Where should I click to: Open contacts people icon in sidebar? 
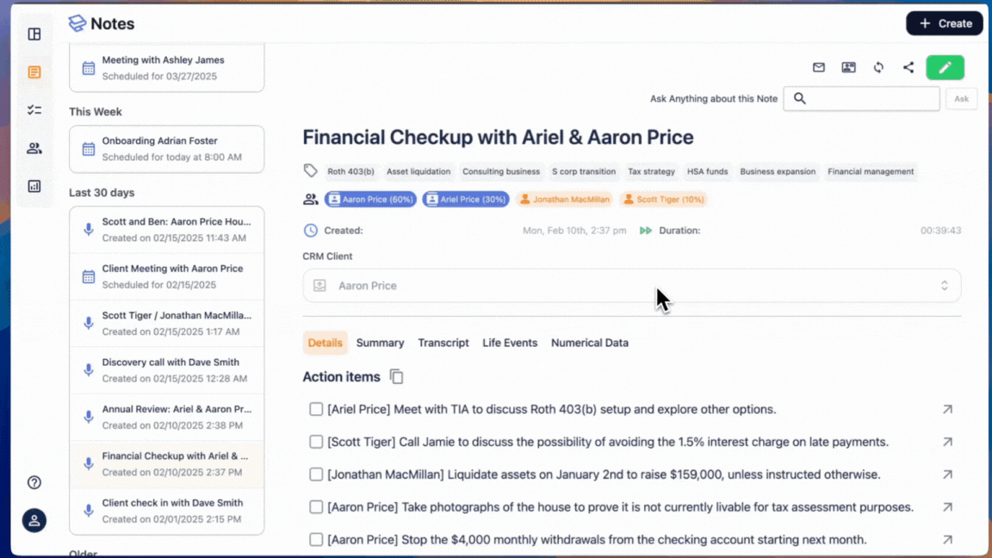34,148
